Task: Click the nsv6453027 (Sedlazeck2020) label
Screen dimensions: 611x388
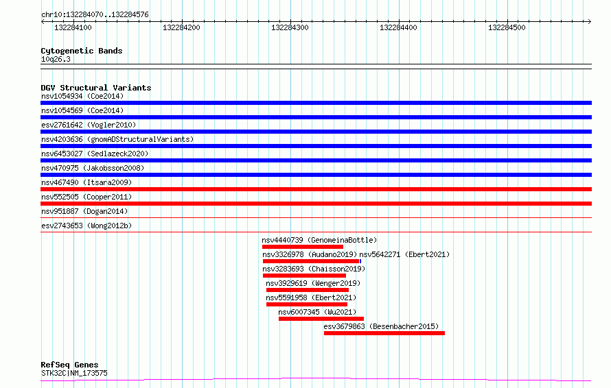Action: point(95,154)
